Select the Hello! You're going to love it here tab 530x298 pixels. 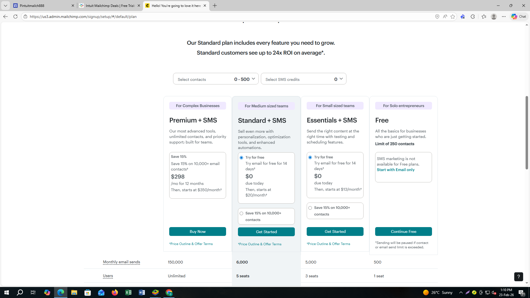tap(176, 6)
